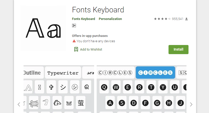This screenshot has height=113, width=209.
Task: Click the circled smiley katakana key
Action: 75,87
